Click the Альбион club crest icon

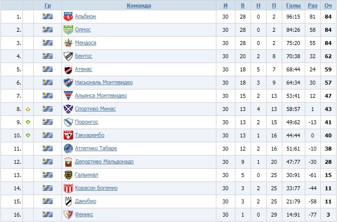tap(68, 17)
